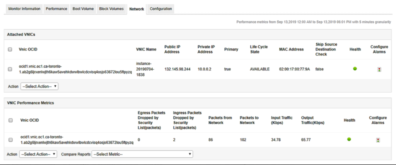Click the Input Traffic (Kbps) column header
Screen dimensions: 396x165
click(x=281, y=120)
